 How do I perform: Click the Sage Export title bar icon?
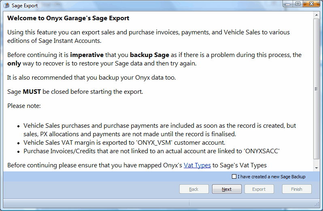point(6,5)
